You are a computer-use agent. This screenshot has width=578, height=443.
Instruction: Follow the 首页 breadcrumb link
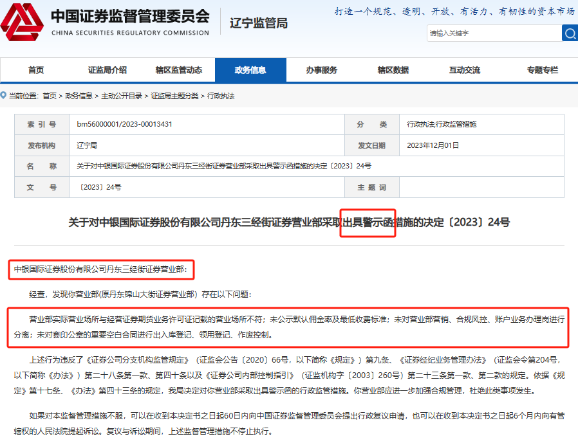point(50,96)
